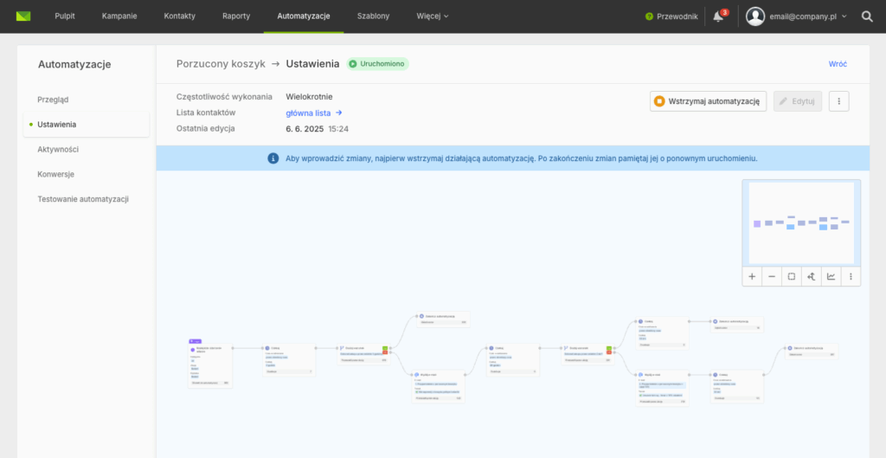This screenshot has height=458, width=886.
Task: Zoom out with the canvas minus icon
Action: 772,276
